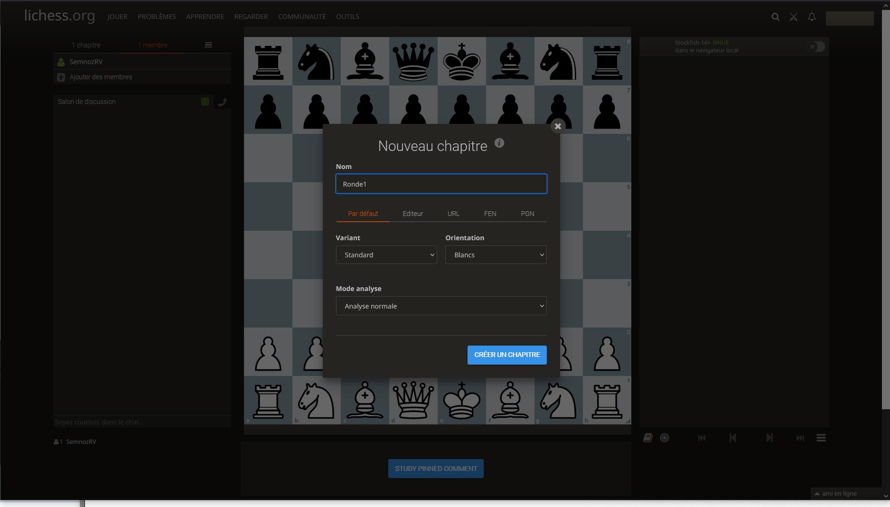This screenshot has height=507, width=890.
Task: Click Ajouter des membres
Action: (101, 77)
